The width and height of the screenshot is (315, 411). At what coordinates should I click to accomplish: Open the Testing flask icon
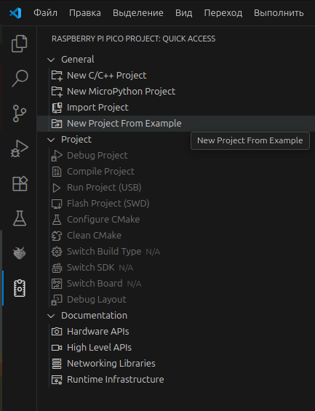[x=20, y=218]
